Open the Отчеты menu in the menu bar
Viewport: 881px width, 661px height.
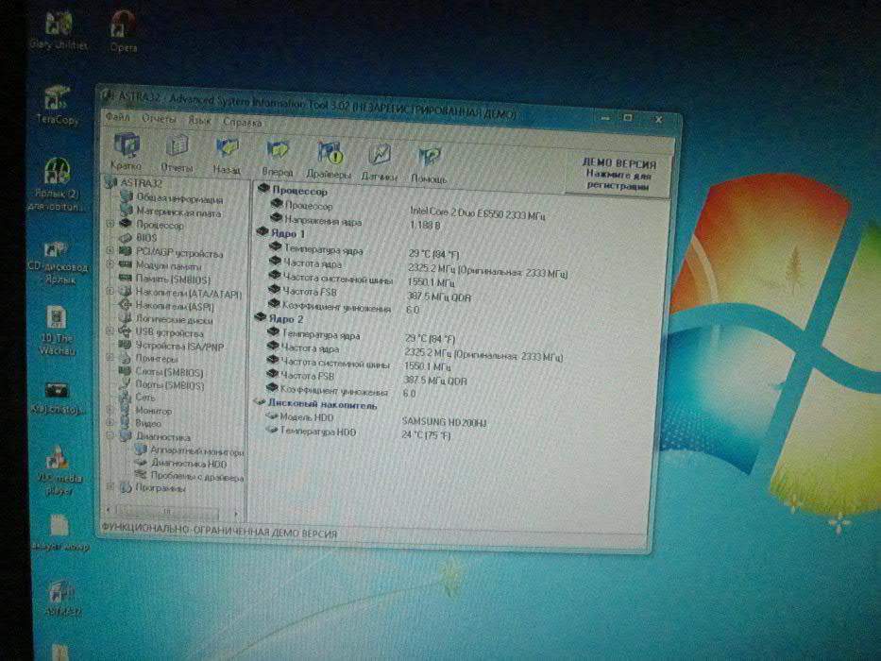click(159, 119)
